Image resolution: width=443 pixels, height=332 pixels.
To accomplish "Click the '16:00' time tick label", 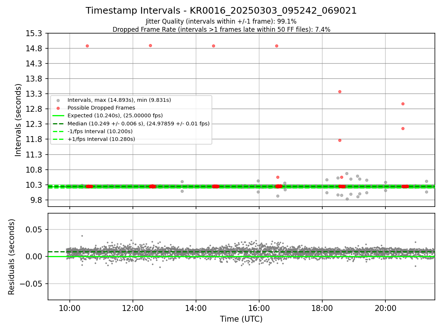I will pos(259,308).
